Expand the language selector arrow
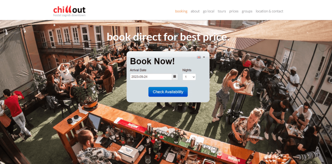 coord(204,57)
